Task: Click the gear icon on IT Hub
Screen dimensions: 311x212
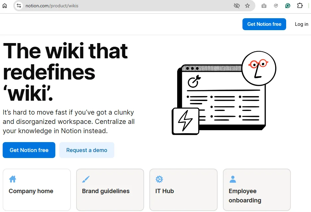Action: pyautogui.click(x=159, y=179)
